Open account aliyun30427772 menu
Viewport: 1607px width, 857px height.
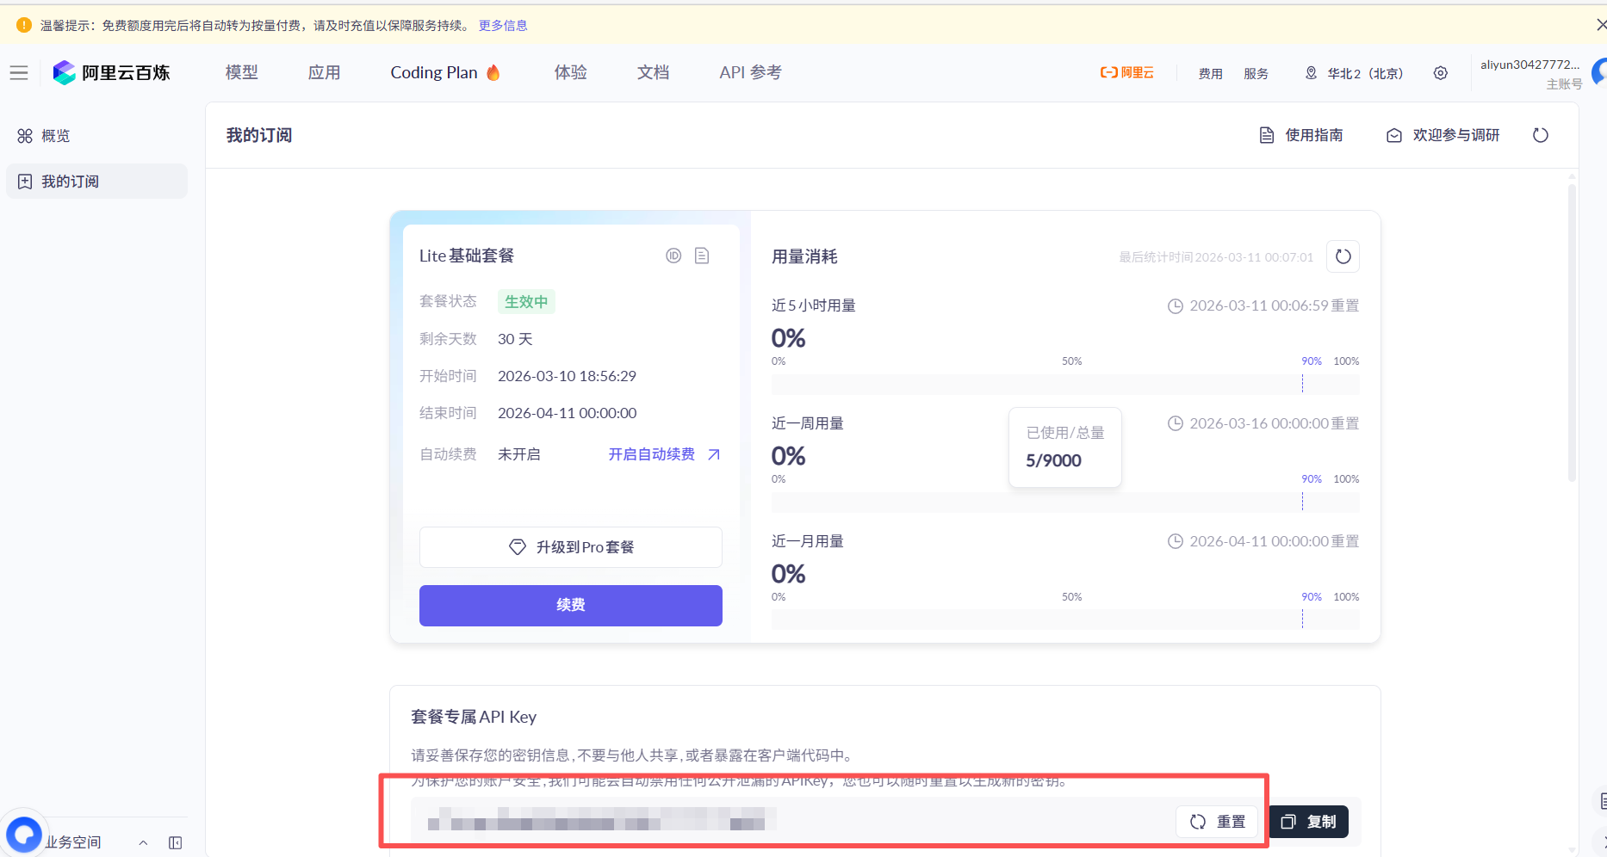[1529, 73]
